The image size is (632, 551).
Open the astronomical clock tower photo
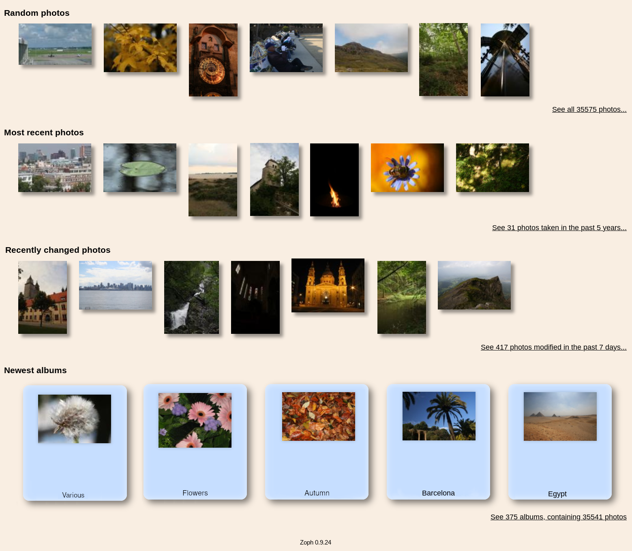click(x=213, y=60)
